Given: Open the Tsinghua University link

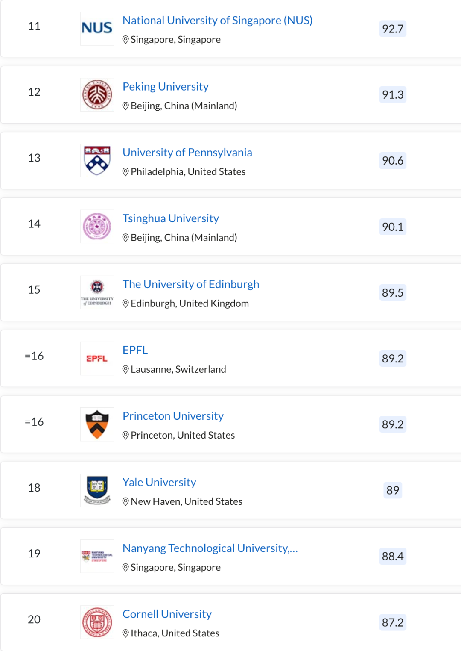Looking at the screenshot, I should pos(170,218).
